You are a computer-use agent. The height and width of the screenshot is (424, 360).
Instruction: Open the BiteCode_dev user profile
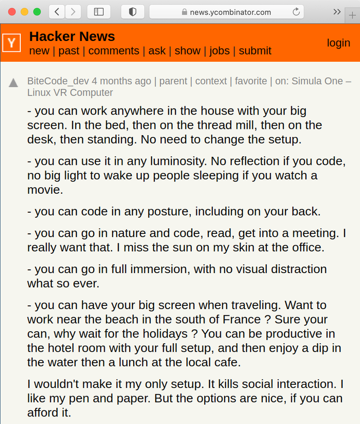tap(58, 81)
